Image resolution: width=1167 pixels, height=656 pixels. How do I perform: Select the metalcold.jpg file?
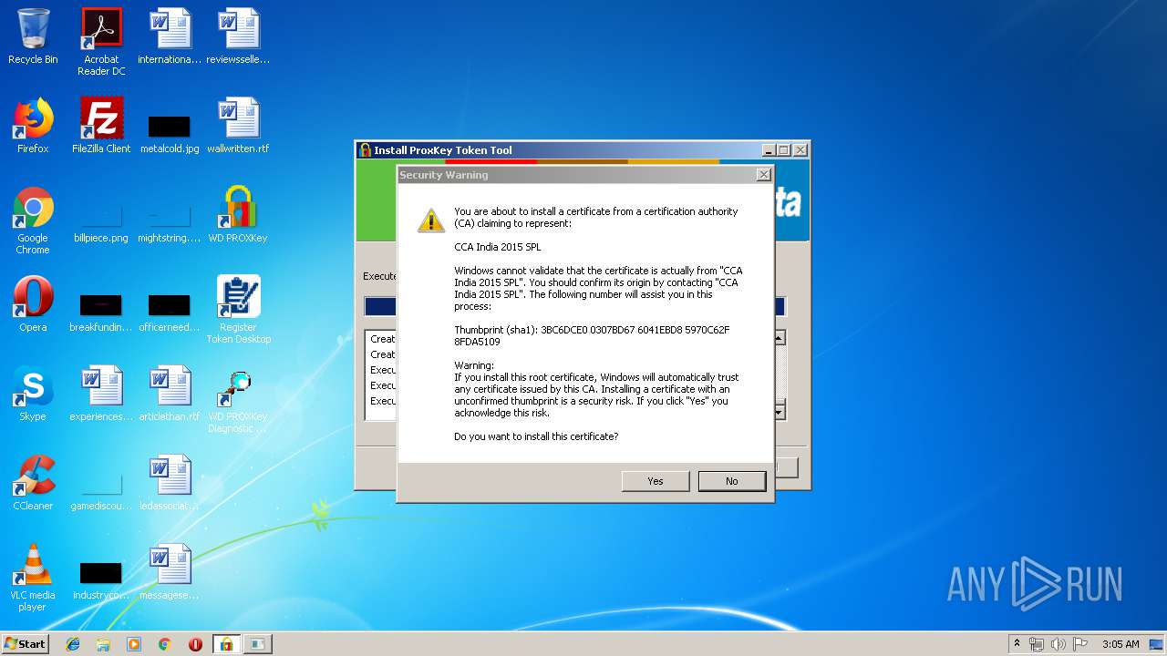[x=170, y=132]
